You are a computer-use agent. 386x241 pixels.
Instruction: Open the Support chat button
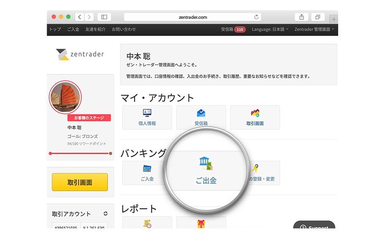pyautogui.click(x=314, y=227)
